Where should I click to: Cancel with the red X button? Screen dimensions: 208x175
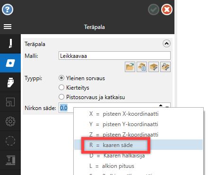coord(167,9)
